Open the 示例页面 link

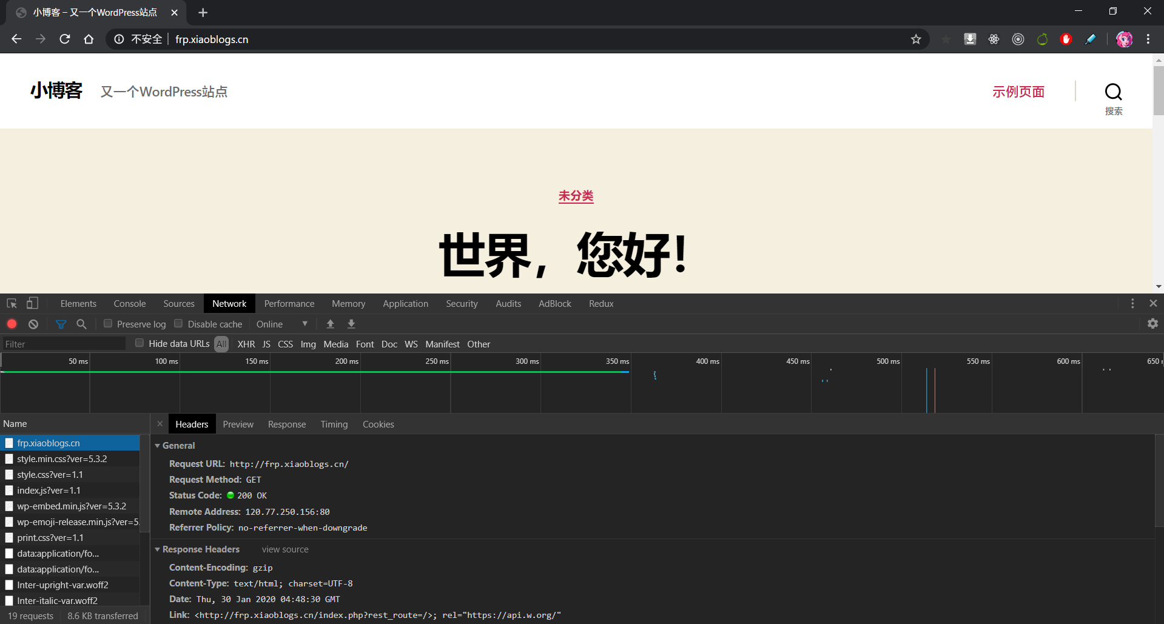pyautogui.click(x=1018, y=92)
